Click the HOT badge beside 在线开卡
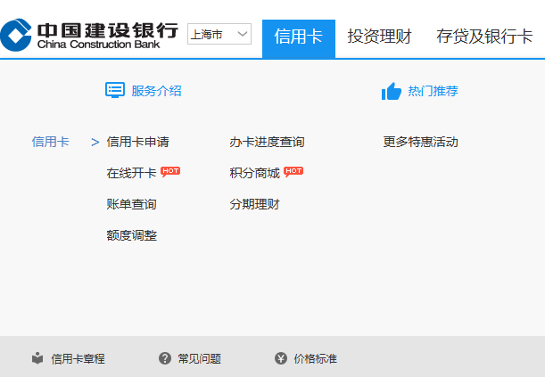The width and height of the screenshot is (545, 377). point(170,171)
